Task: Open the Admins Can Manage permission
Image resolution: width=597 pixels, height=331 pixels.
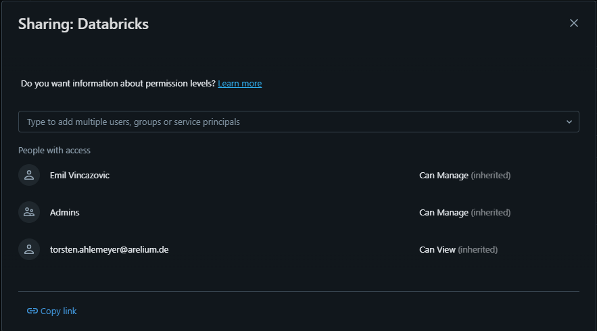Action: coord(444,212)
